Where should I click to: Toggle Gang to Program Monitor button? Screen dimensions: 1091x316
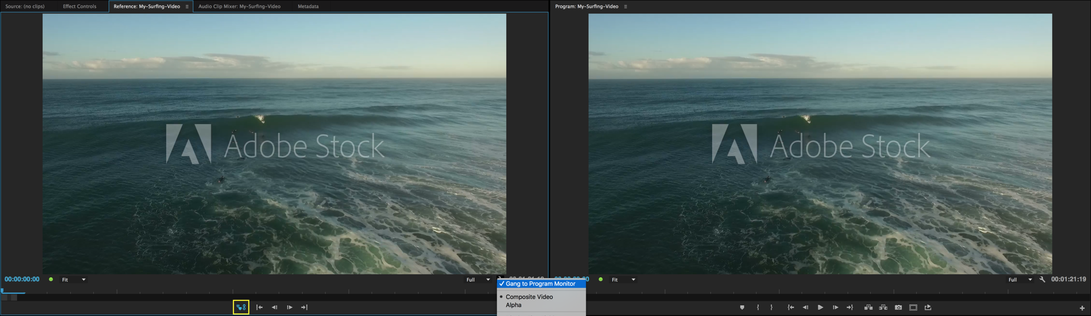(x=241, y=307)
